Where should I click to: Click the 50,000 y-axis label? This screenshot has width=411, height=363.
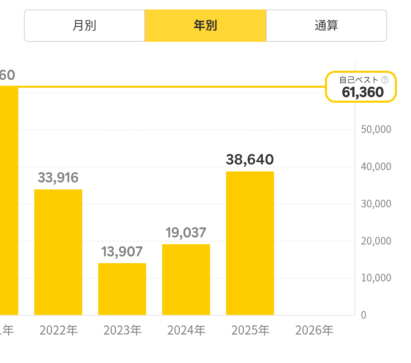point(375,129)
